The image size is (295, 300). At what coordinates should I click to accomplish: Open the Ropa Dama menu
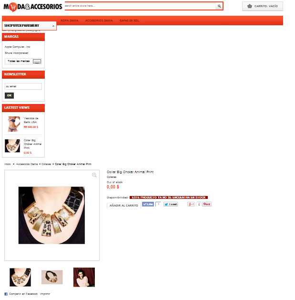[70, 21]
